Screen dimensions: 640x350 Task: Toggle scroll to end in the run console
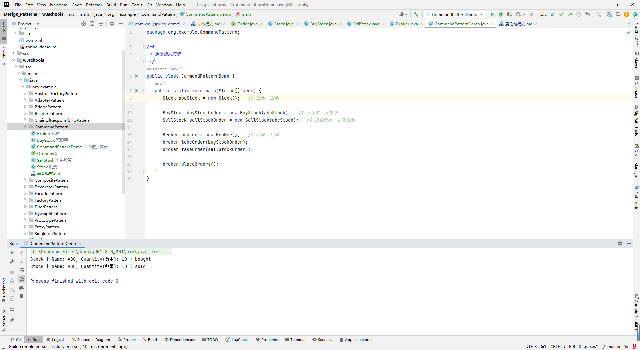pyautogui.click(x=22, y=279)
